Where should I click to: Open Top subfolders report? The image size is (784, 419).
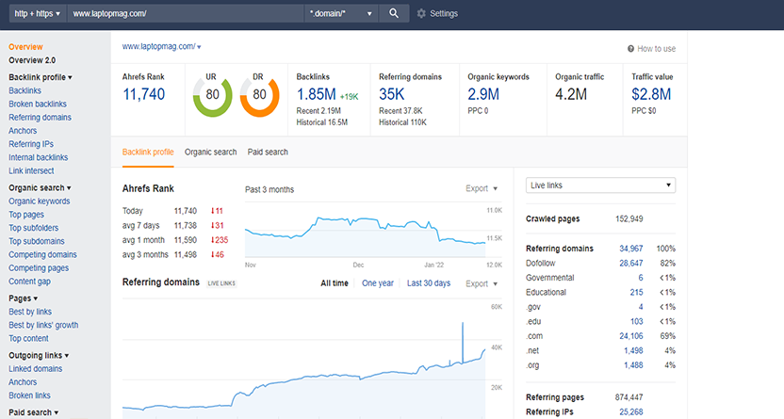pyautogui.click(x=34, y=228)
